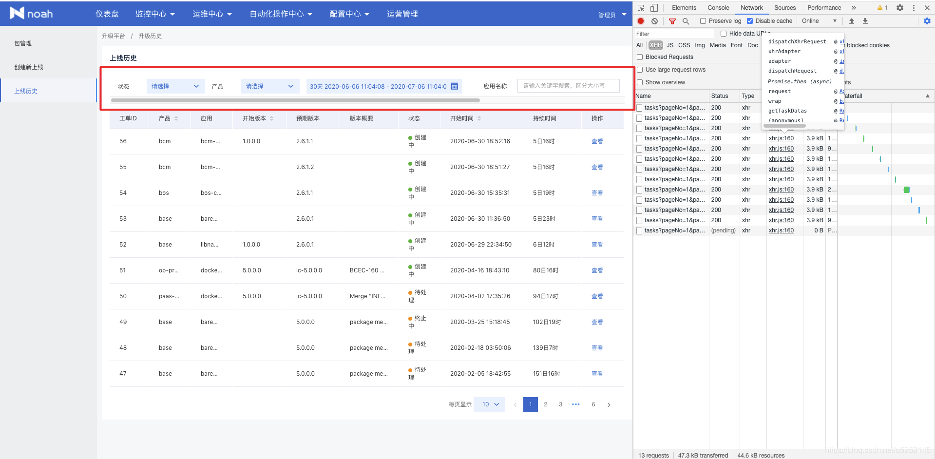Sort by 开始版本 column arrows
The width and height of the screenshot is (935, 459).
pyautogui.click(x=271, y=118)
